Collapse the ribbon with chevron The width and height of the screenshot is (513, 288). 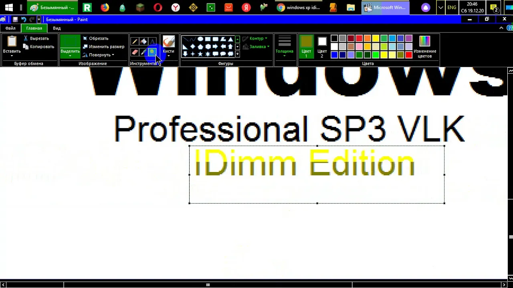click(501, 28)
